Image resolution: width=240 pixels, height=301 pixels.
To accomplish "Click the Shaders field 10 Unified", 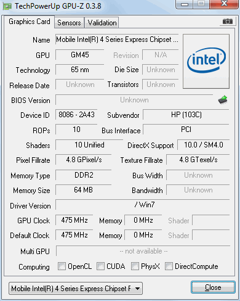I will point(89,145).
